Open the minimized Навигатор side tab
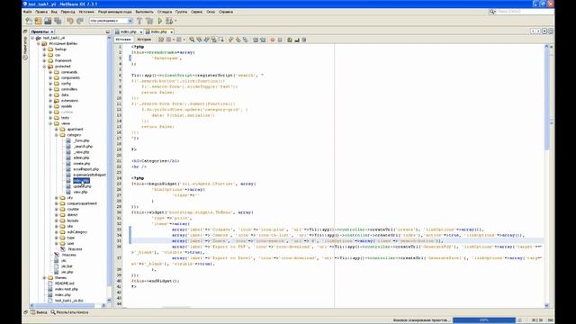This screenshot has height=324, width=576. coord(25,47)
